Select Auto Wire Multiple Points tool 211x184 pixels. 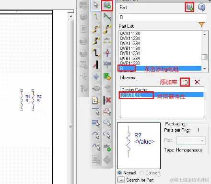[x=107, y=29]
